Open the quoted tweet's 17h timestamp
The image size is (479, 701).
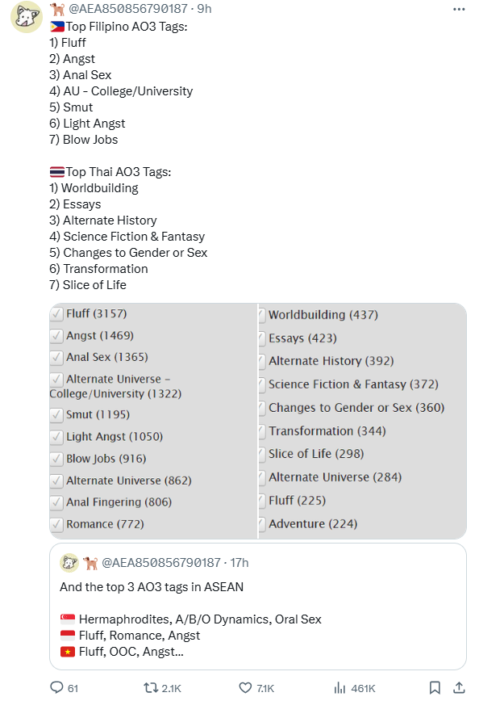(240, 562)
